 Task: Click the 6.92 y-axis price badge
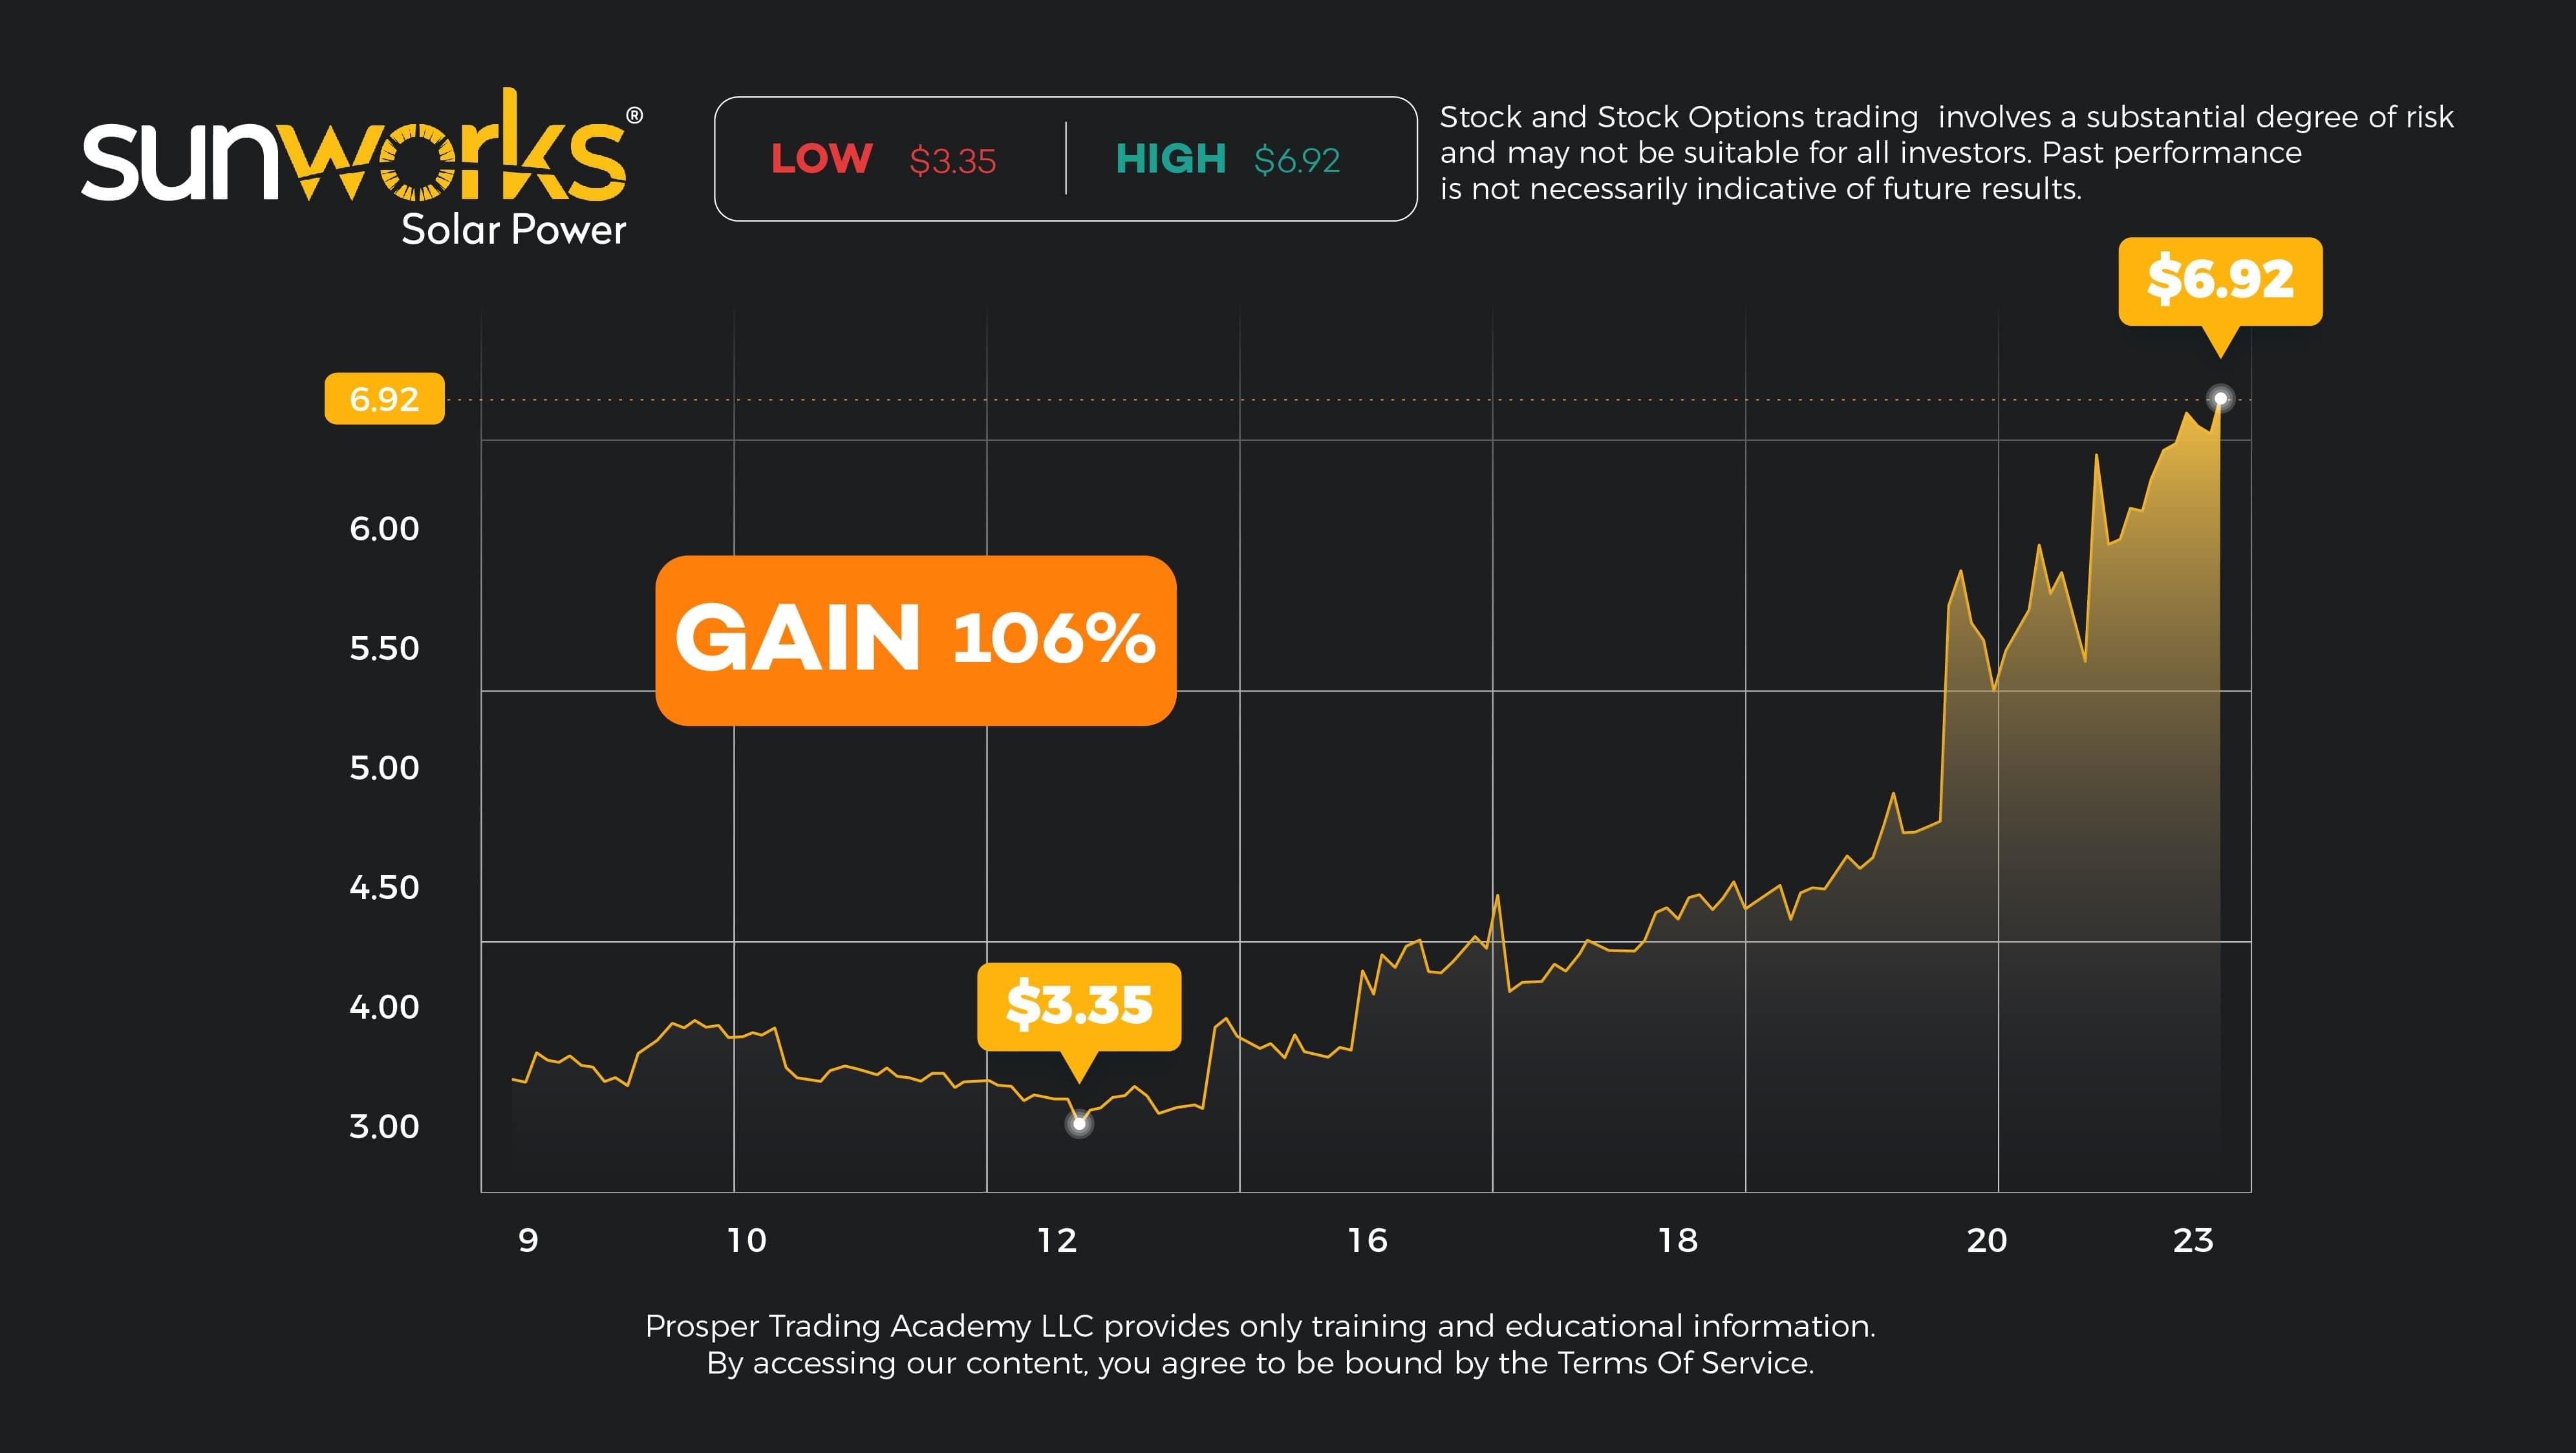click(x=384, y=399)
